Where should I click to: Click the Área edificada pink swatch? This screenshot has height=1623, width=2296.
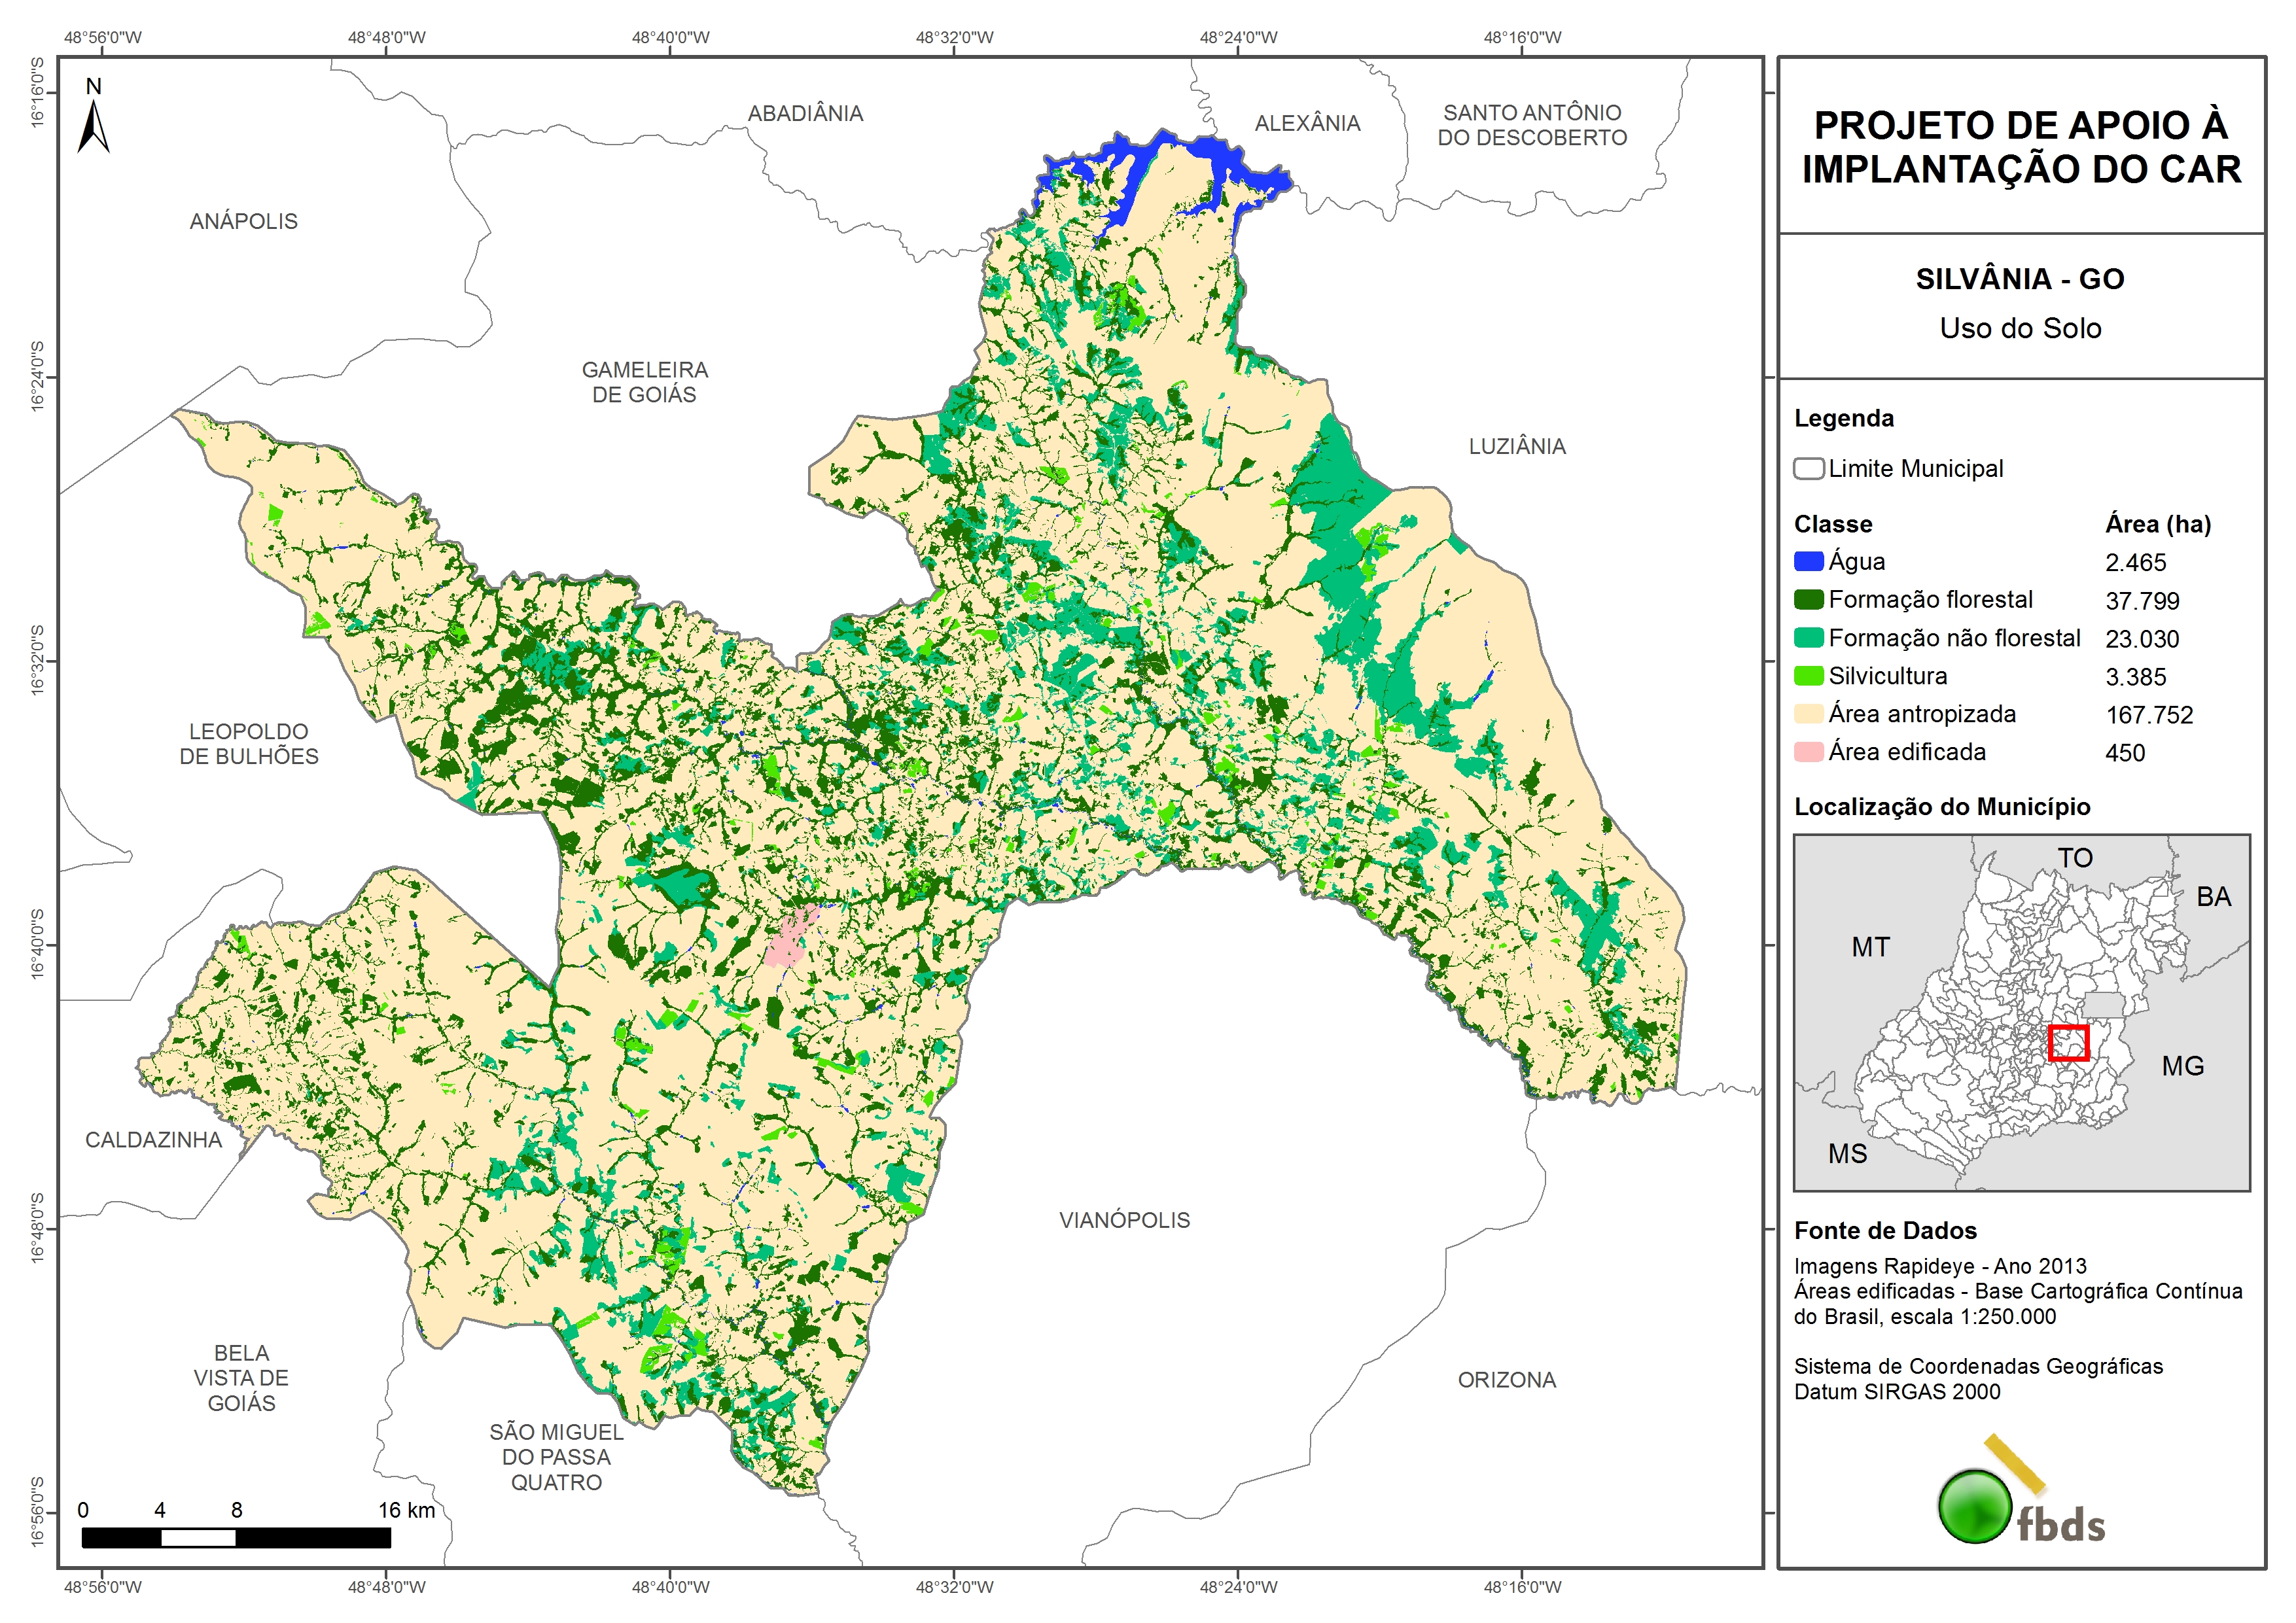[1808, 752]
